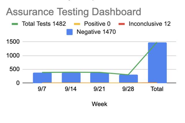This screenshot has width=185, height=123.
Task: Select the "Positive 0" legend label
Action: [98, 24]
